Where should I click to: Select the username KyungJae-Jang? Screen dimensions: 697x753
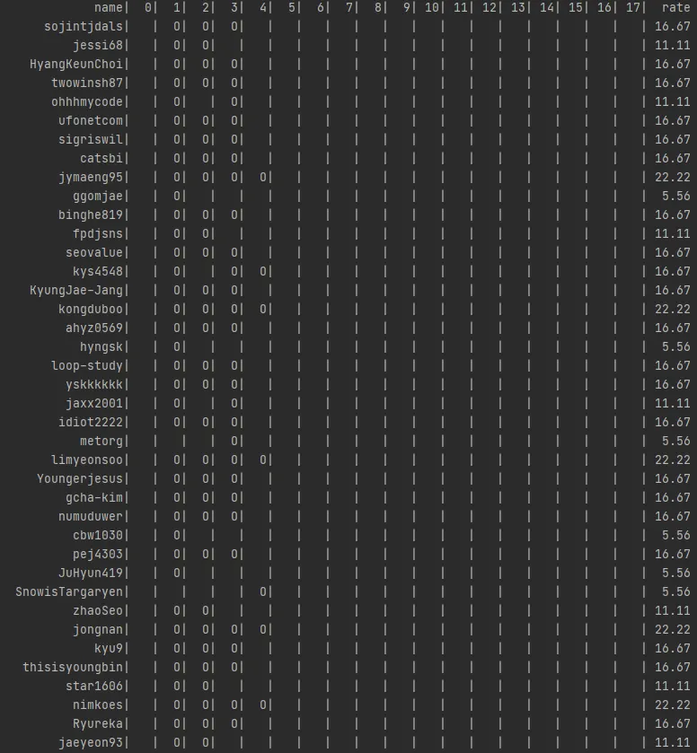click(76, 290)
